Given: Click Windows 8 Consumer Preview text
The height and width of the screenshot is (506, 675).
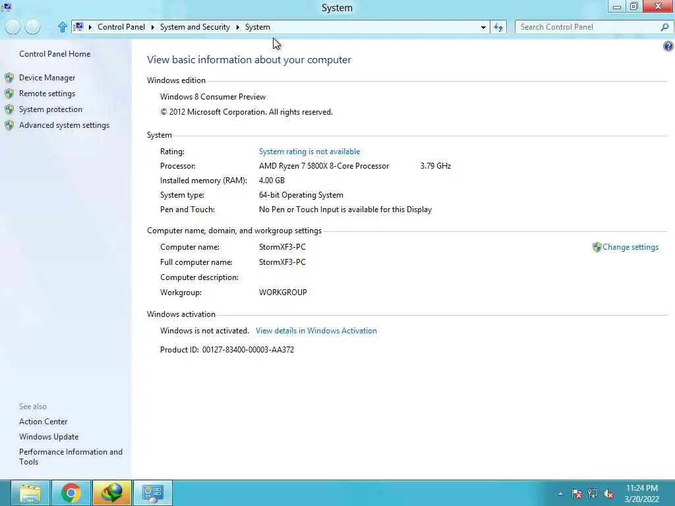Looking at the screenshot, I should (213, 97).
